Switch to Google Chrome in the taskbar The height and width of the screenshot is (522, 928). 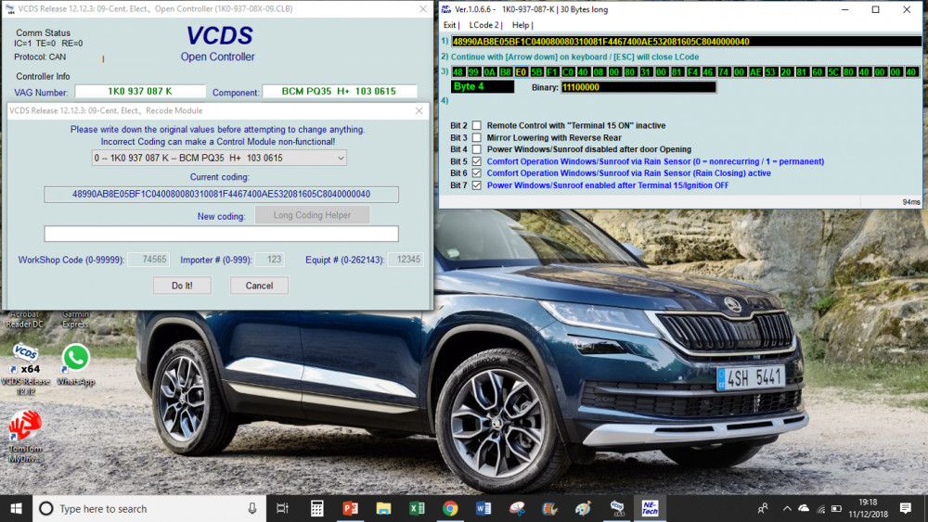click(450, 508)
